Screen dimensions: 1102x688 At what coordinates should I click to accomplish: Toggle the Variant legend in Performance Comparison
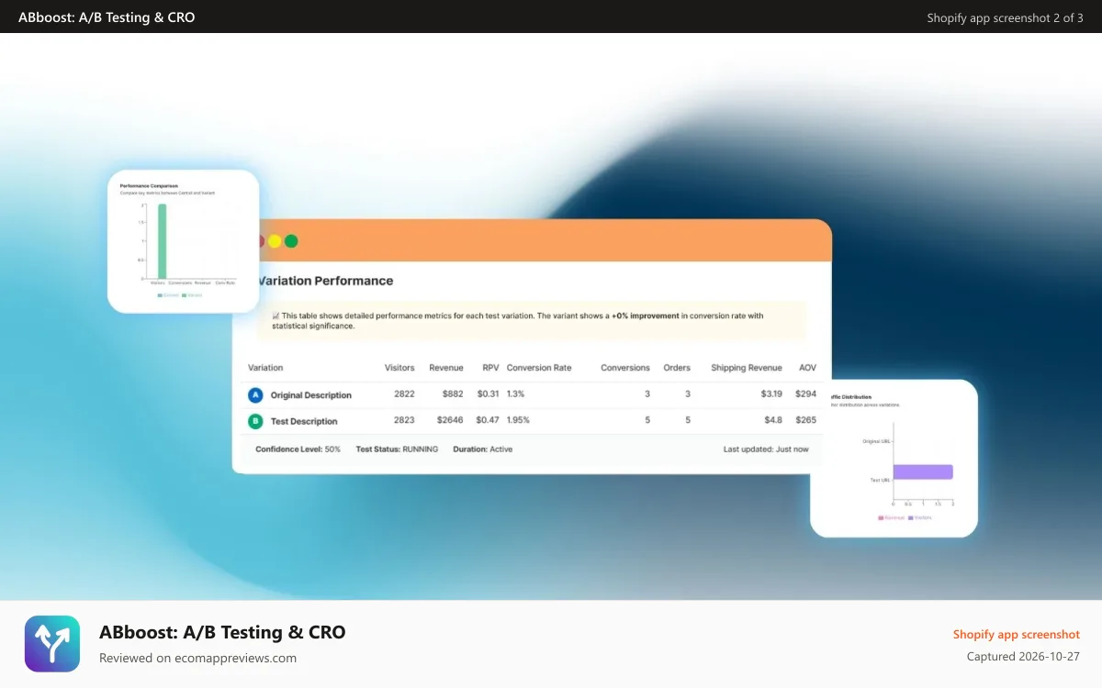(x=192, y=295)
